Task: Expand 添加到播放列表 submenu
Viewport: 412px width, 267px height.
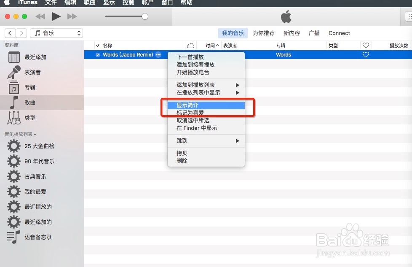Action: click(206, 85)
